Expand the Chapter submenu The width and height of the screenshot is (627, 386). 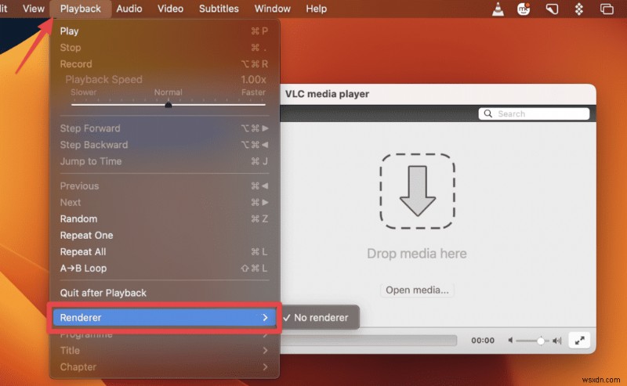tap(164, 367)
